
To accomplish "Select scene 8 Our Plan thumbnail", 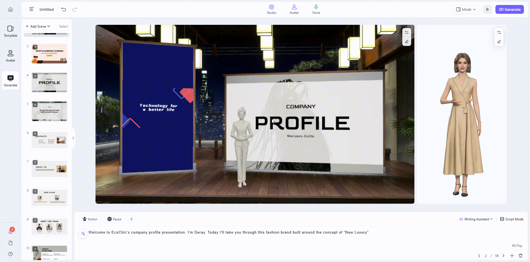I will click(49, 198).
